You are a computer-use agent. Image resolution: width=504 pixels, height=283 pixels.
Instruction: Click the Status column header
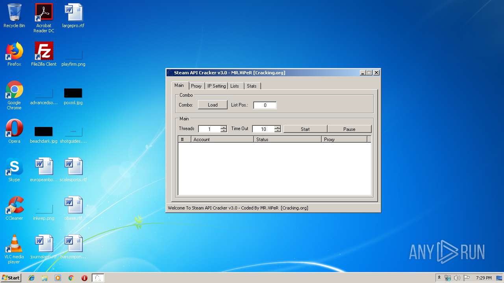287,140
